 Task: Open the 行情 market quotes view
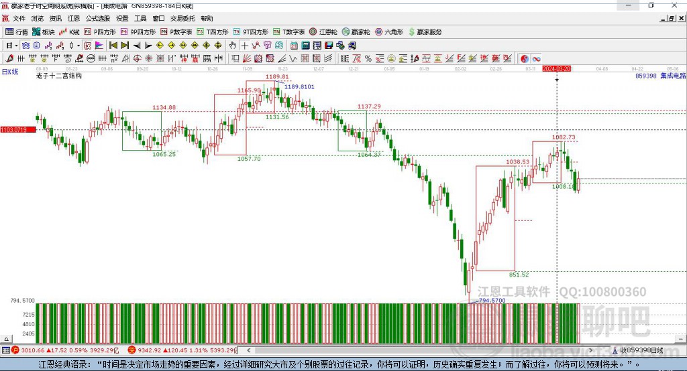(x=16, y=32)
